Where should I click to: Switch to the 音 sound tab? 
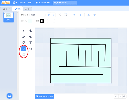point(27,9)
